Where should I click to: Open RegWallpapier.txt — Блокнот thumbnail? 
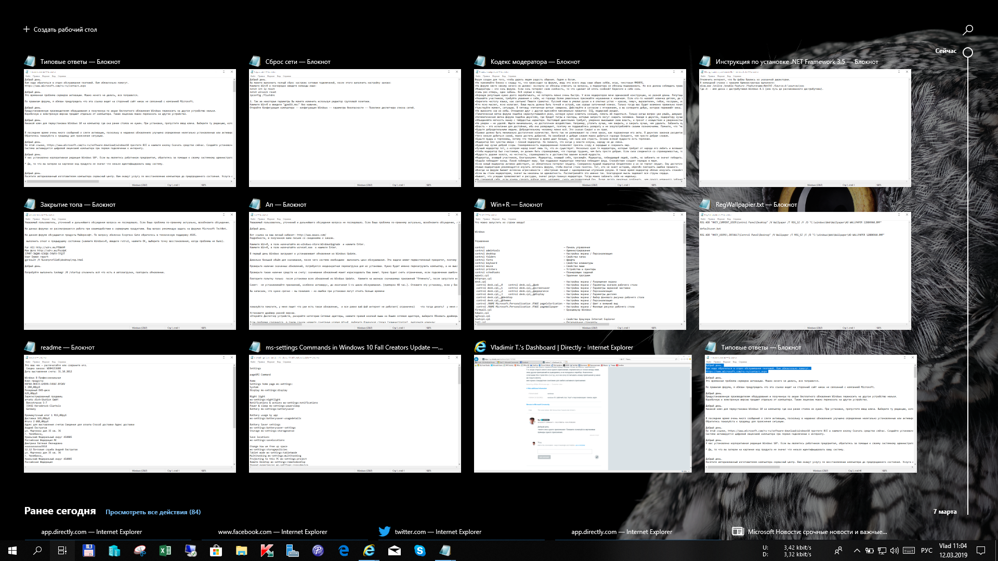tap(805, 271)
